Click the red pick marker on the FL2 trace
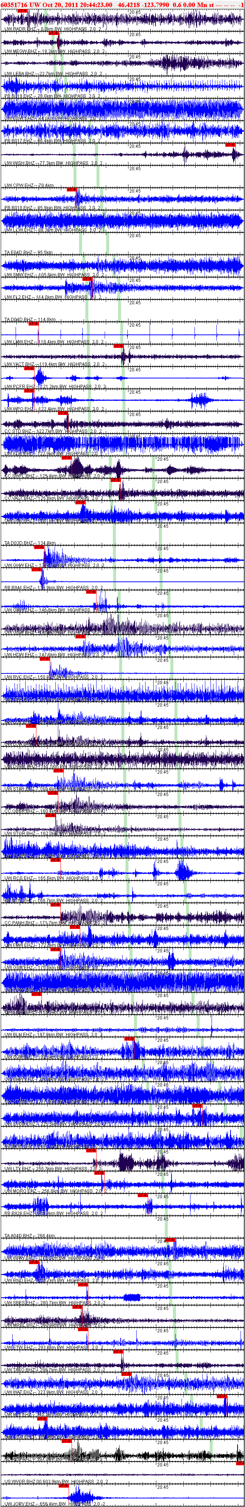Image resolution: width=245 pixels, height=1507 pixels. coord(88,279)
